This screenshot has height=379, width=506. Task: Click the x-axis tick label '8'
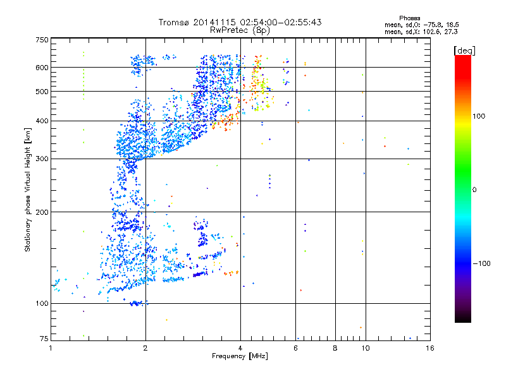coord(335,348)
